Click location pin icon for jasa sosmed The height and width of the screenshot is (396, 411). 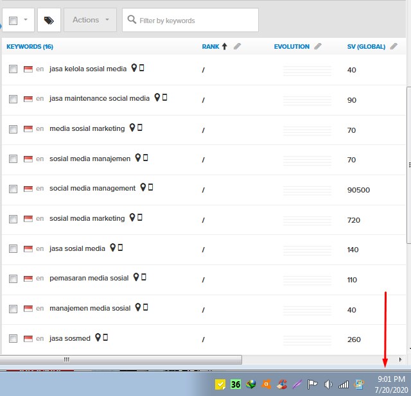[x=98, y=338]
